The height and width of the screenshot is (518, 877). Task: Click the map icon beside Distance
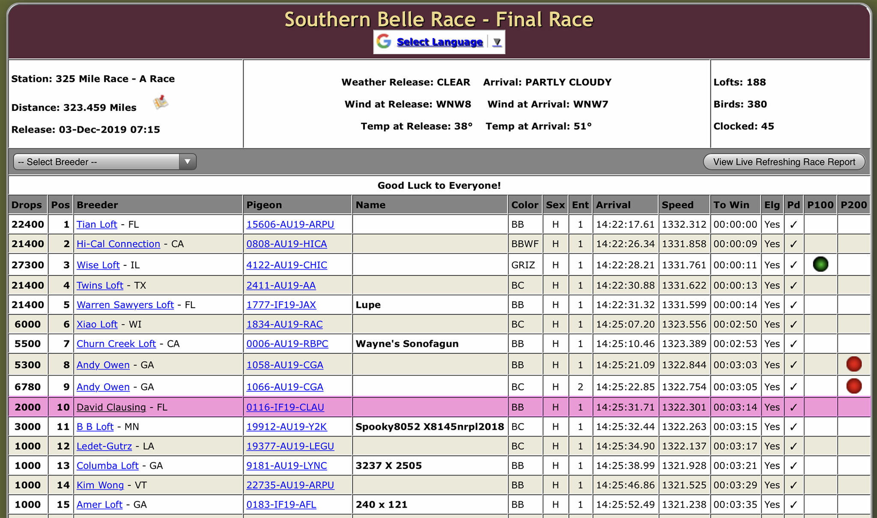tap(161, 103)
